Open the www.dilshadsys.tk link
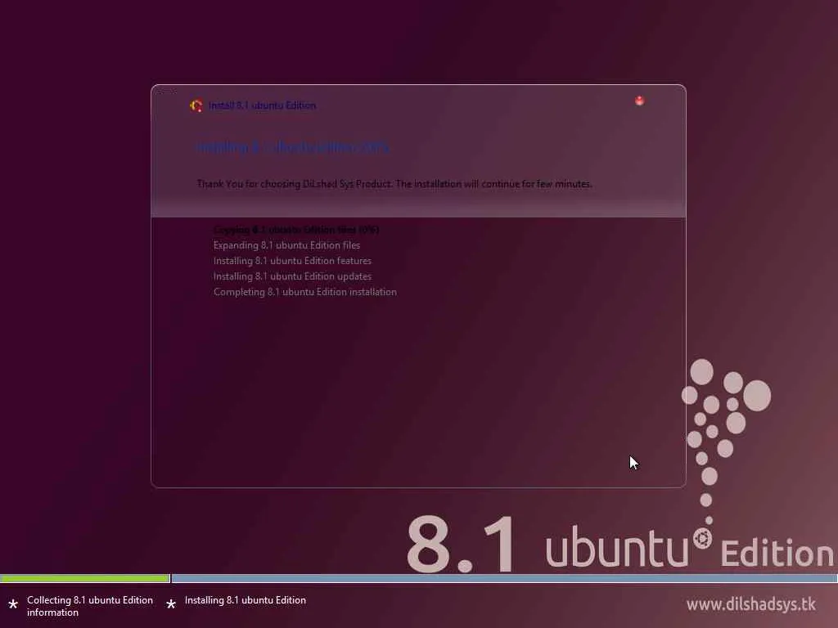This screenshot has height=628, width=838. (x=751, y=604)
